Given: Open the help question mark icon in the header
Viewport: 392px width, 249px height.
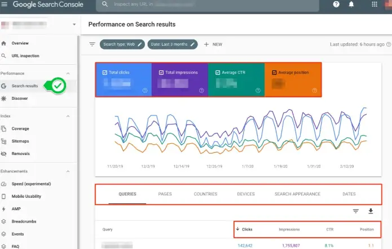Looking at the screenshot, I should (x=336, y=5).
